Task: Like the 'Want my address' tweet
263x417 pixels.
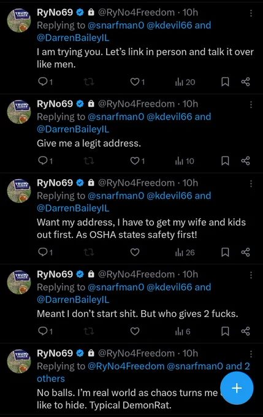Action: [135, 252]
